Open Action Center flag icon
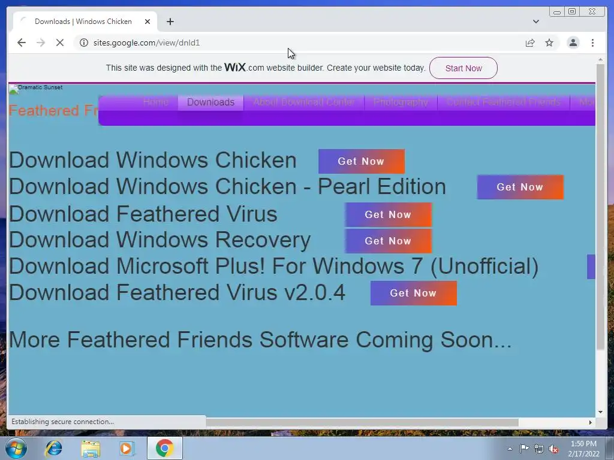Screen dimensions: 614x460 click(x=524, y=449)
